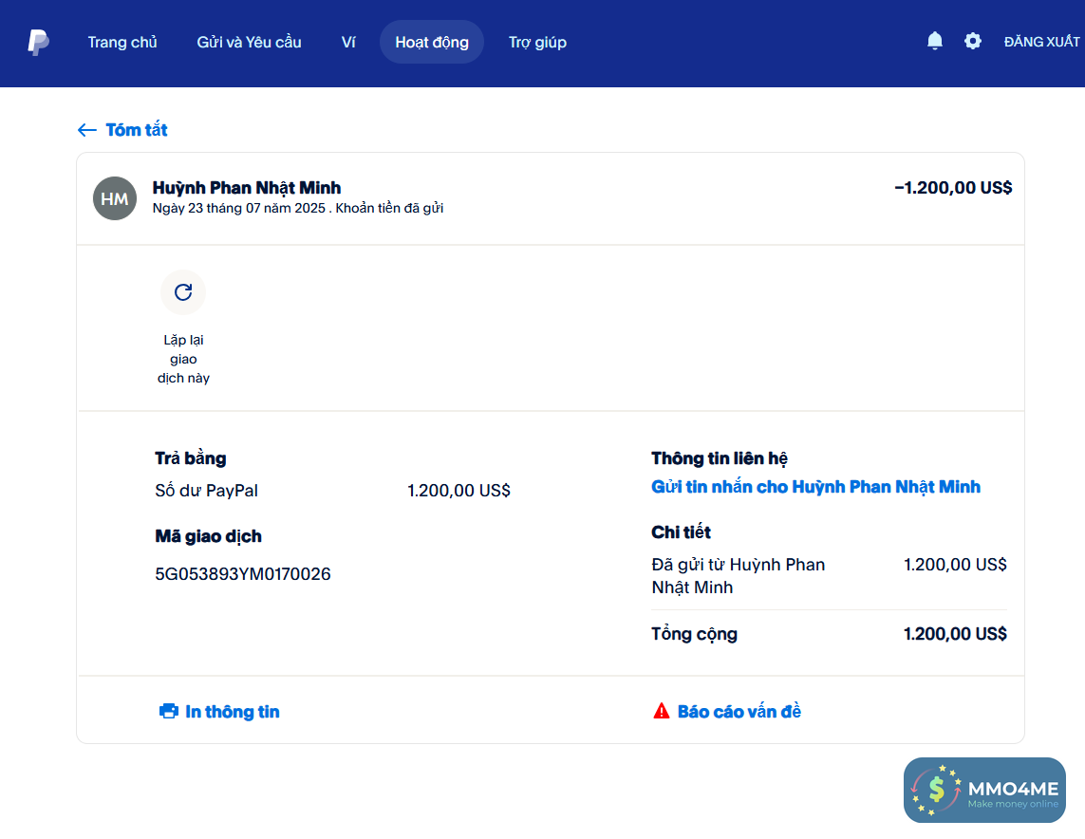Click the repeat transaction circular arrow icon
1085x839 pixels.
point(183,291)
